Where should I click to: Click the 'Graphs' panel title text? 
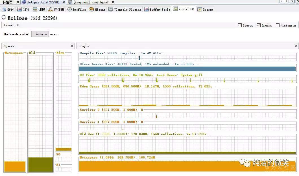pyautogui.click(x=84, y=46)
